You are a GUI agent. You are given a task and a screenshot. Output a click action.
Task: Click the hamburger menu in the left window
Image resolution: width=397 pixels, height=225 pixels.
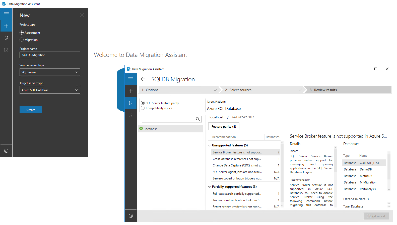[x=6, y=14]
